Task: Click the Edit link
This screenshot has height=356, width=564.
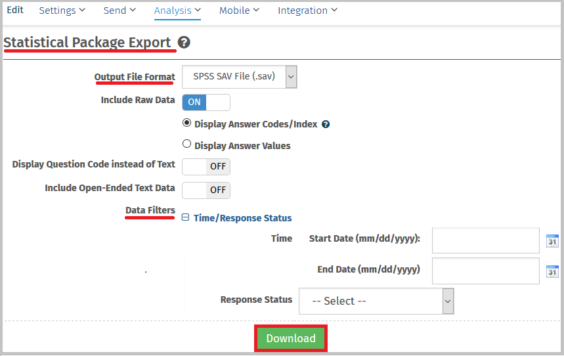Action: tap(15, 10)
